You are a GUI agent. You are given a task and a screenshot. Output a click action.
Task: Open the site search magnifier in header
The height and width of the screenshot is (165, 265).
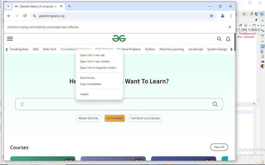tap(219, 39)
